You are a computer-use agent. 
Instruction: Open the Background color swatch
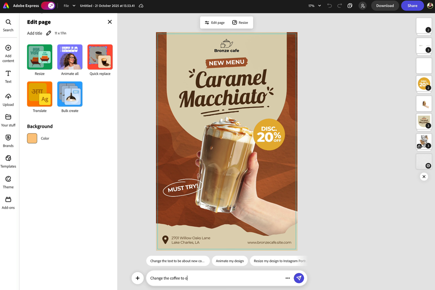click(x=32, y=138)
